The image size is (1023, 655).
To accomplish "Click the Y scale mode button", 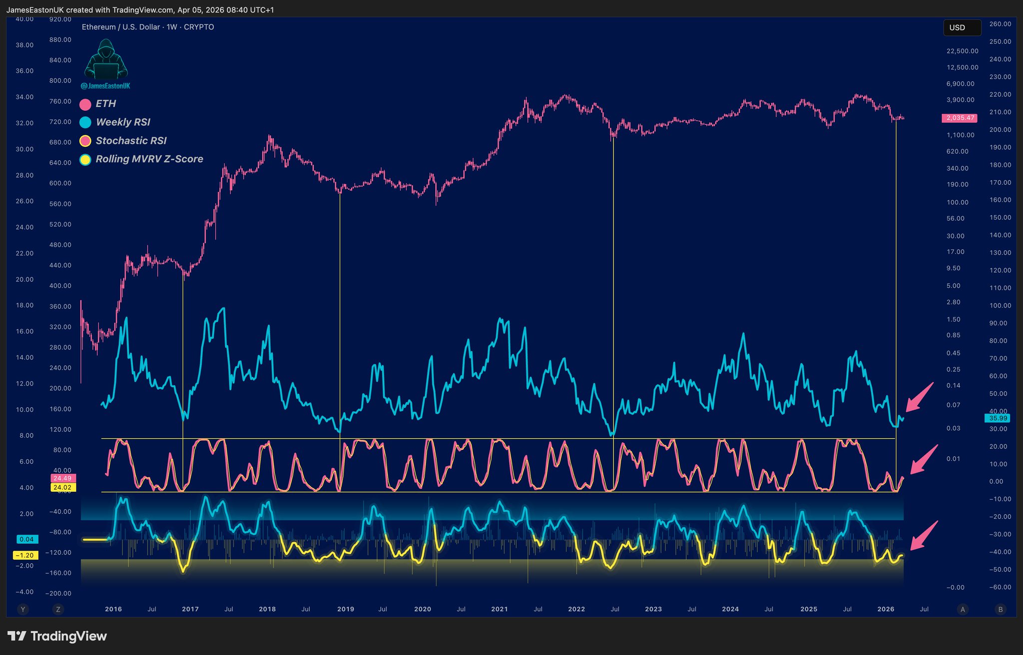I will pyautogui.click(x=22, y=609).
